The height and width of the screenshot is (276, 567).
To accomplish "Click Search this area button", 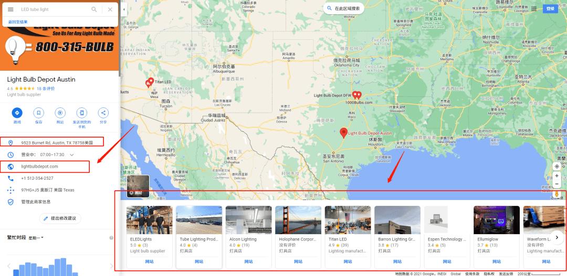I will [x=343, y=8].
